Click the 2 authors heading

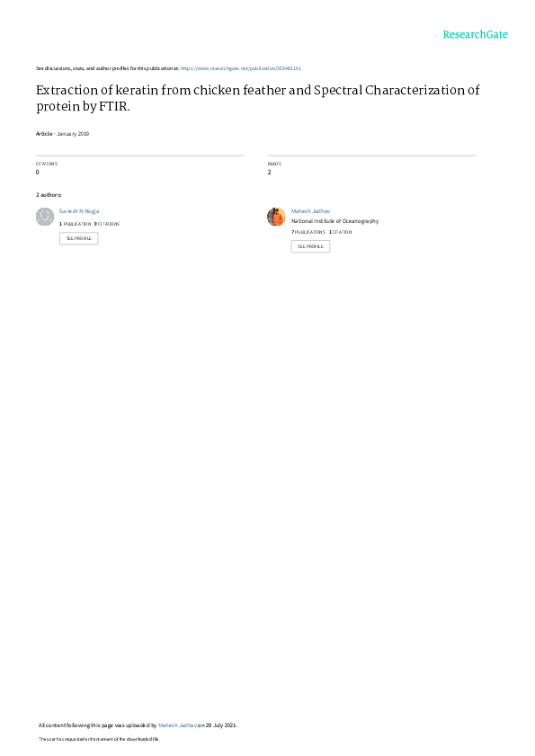click(49, 195)
